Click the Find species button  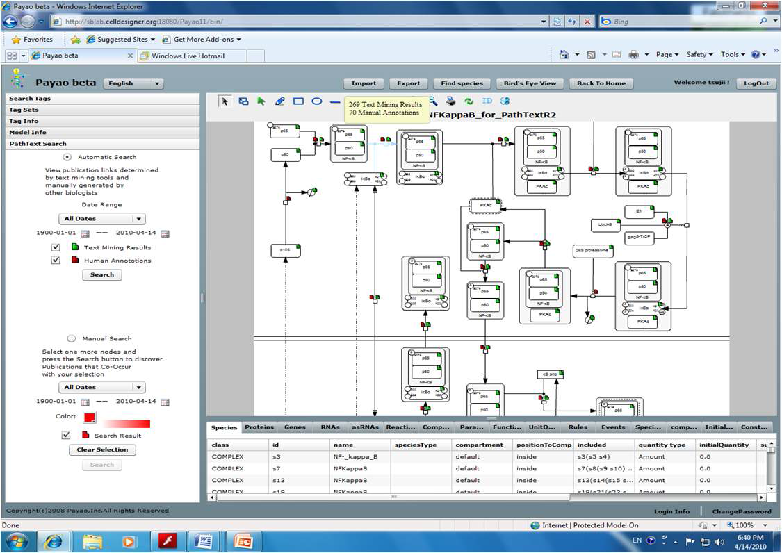click(x=462, y=83)
